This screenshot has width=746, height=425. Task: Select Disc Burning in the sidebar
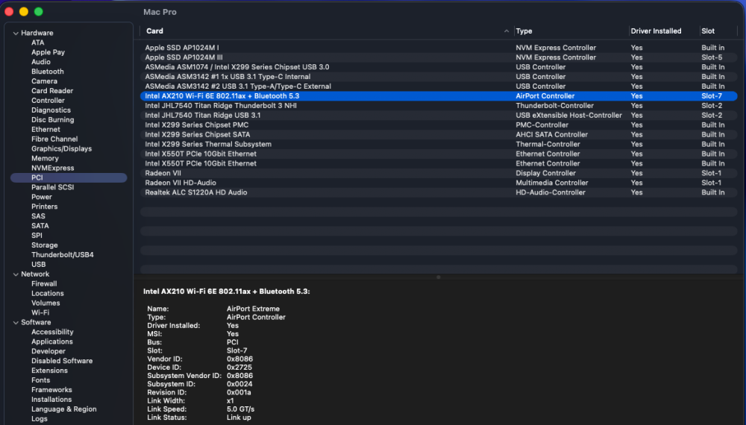tap(53, 120)
